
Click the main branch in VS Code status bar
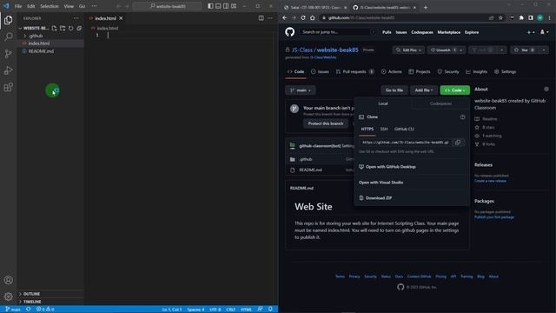(x=13, y=310)
